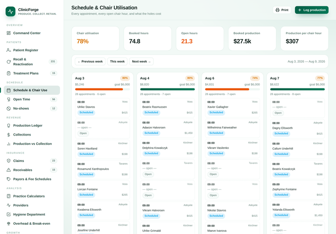Click Delphina Kowalczyk patient name
The width and height of the screenshot is (336, 234).
[155, 148]
